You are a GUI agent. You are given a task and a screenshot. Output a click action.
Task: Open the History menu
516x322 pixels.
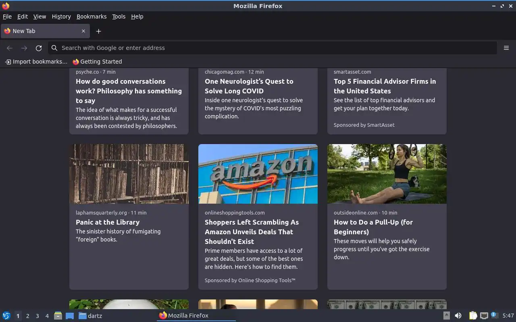[61, 17]
